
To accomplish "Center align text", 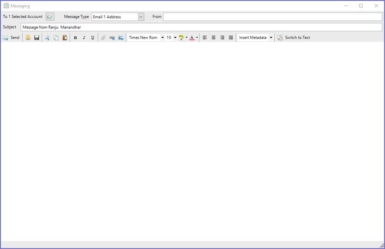I will tap(213, 37).
